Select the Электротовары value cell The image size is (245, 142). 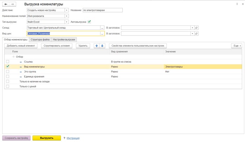tap(203, 67)
